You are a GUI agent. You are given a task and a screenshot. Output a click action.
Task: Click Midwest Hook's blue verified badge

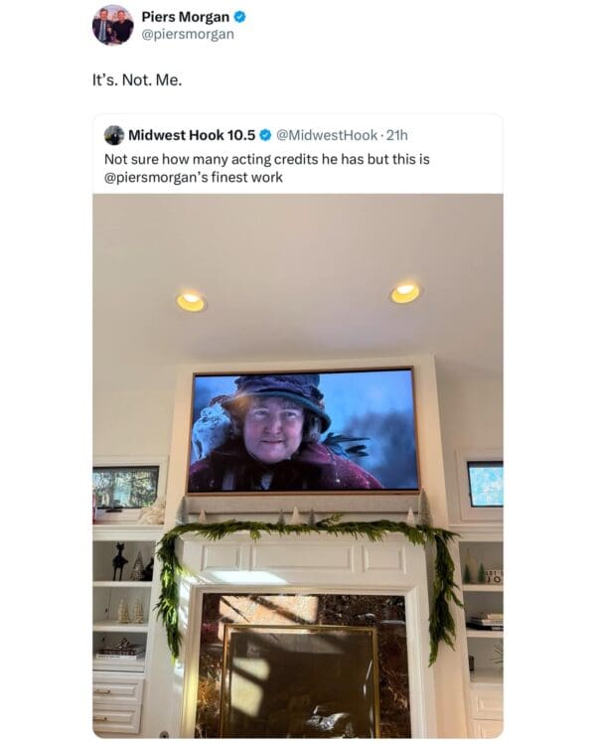(265, 135)
